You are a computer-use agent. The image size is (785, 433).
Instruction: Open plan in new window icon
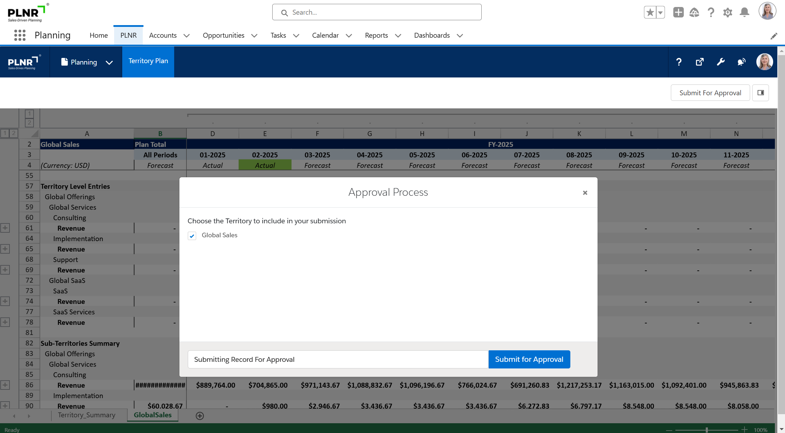pyautogui.click(x=699, y=62)
